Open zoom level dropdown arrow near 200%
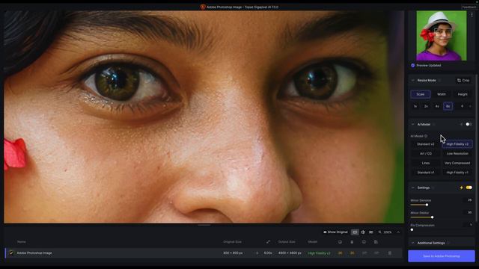 (398, 232)
